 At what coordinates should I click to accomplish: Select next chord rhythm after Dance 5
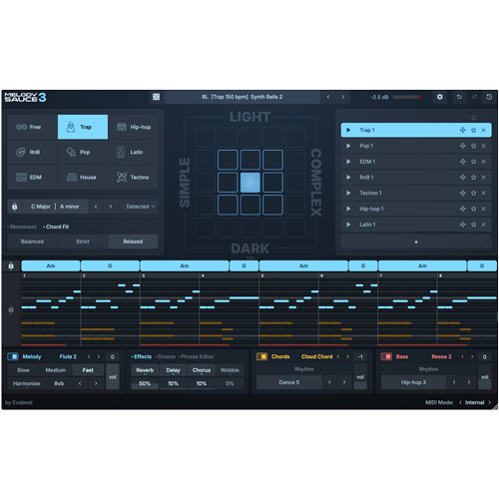[344, 382]
